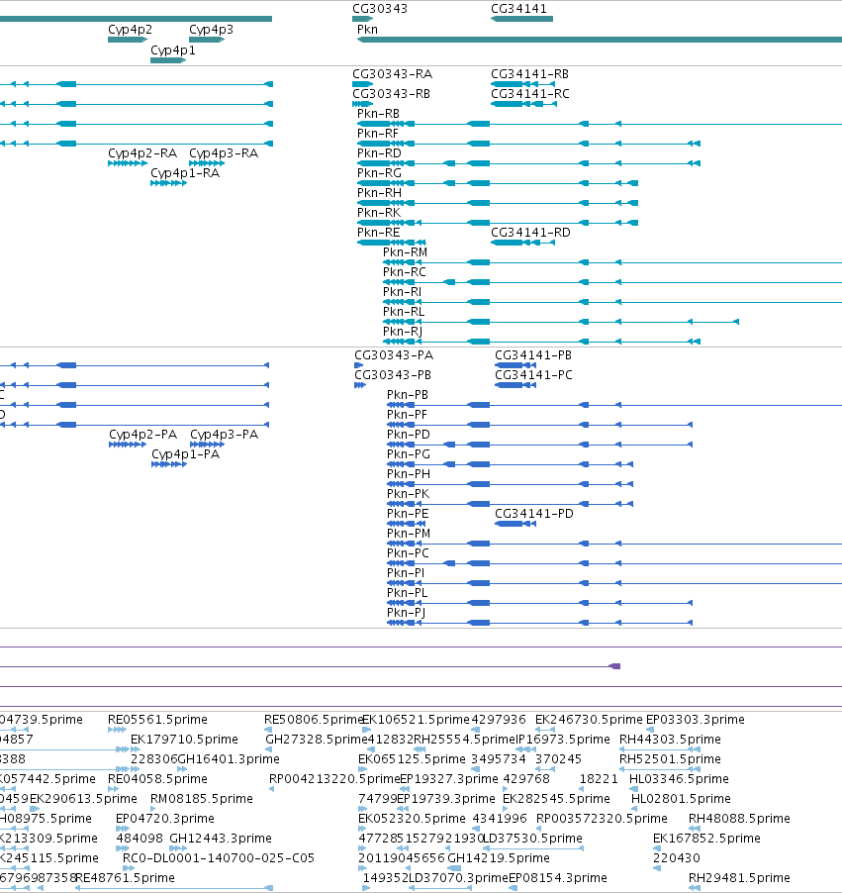Select protein CG30343-PA
Screen dimensions: 842x893
[394, 355]
